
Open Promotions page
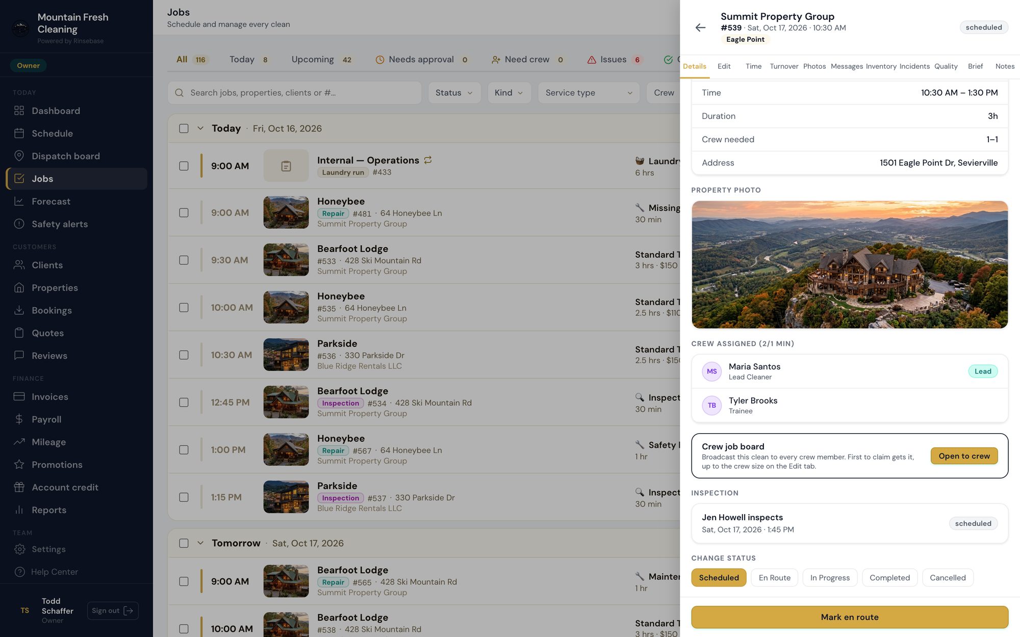pos(76,465)
